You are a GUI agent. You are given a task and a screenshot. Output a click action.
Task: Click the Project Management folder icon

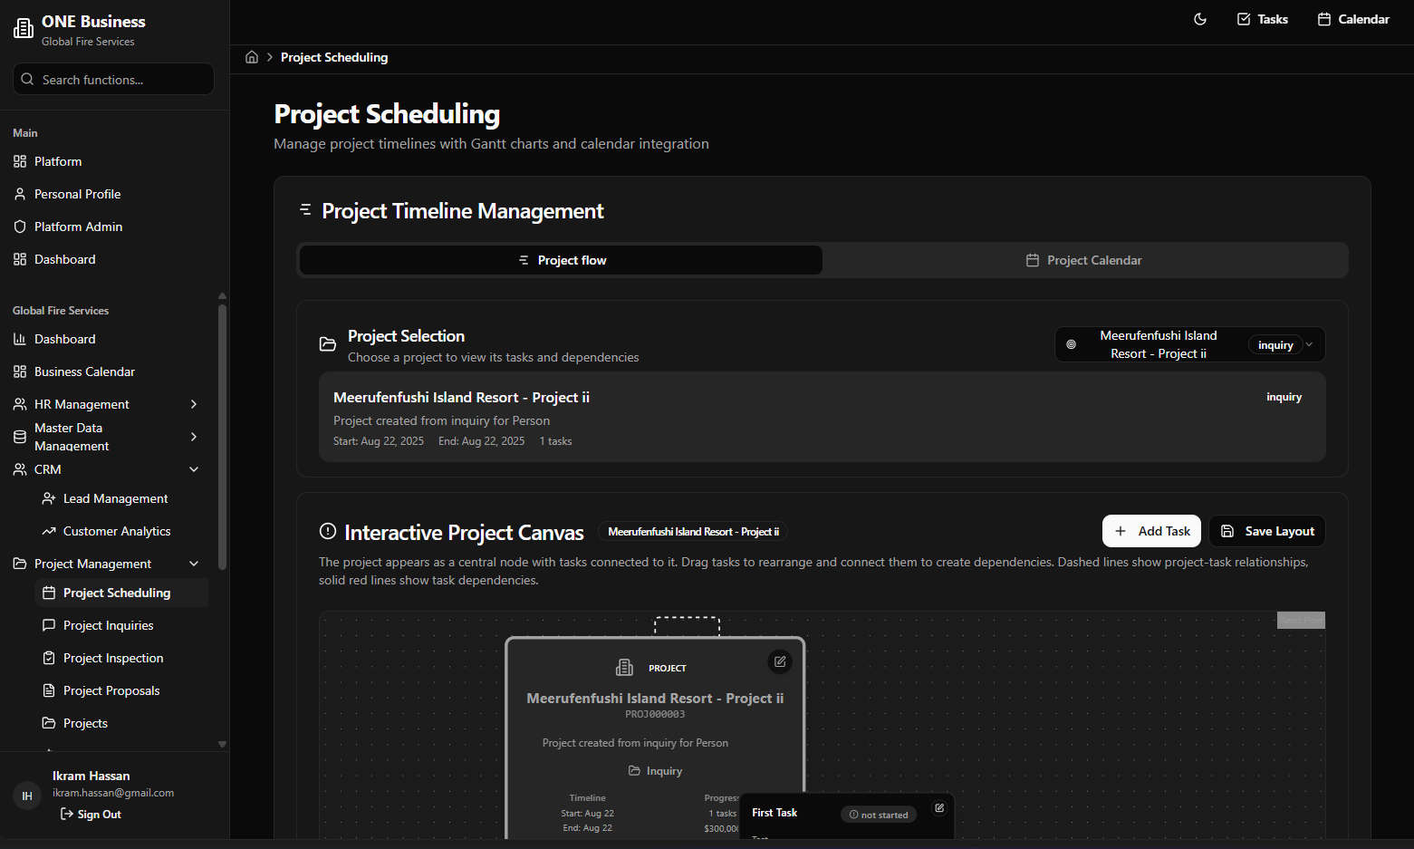(x=20, y=564)
